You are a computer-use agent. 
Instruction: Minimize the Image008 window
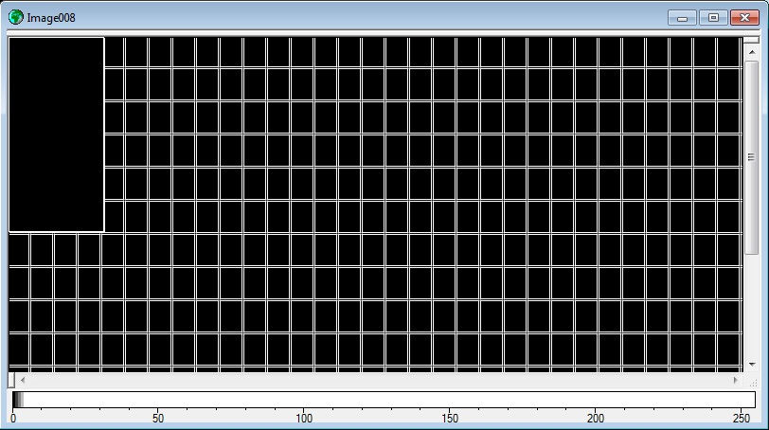click(x=682, y=18)
